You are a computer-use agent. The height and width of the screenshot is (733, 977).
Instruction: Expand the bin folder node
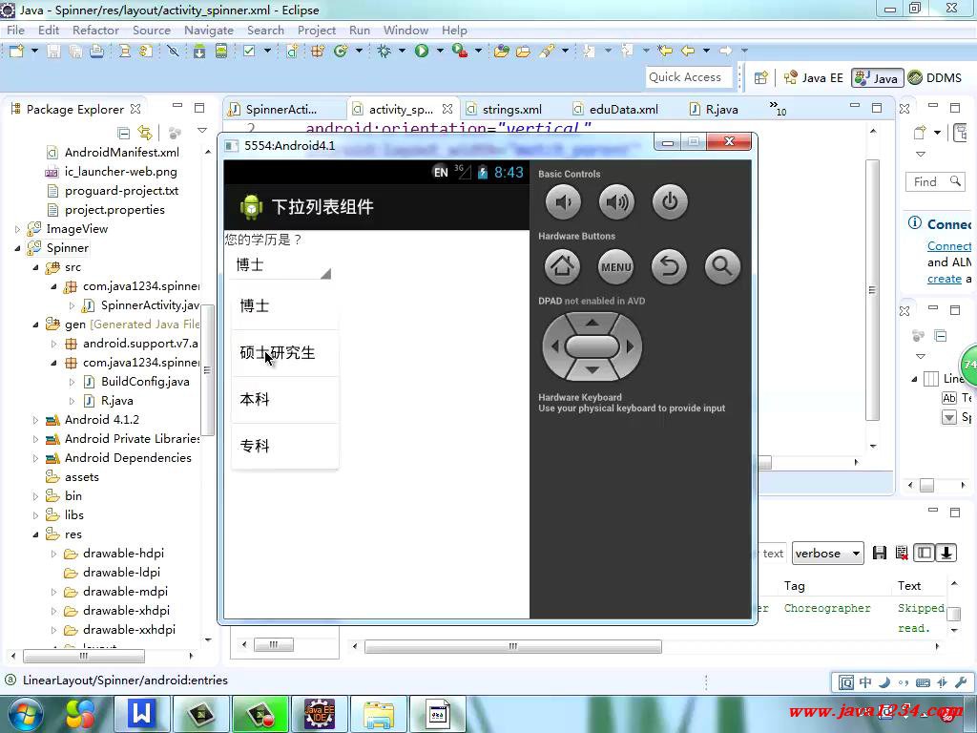tap(35, 496)
